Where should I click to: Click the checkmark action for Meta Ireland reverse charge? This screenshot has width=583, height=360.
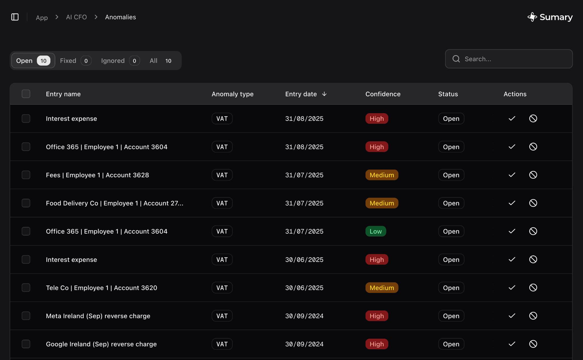point(512,316)
